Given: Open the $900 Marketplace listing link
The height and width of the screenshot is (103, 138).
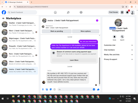Looking at the screenshot, I should pos(57,28).
